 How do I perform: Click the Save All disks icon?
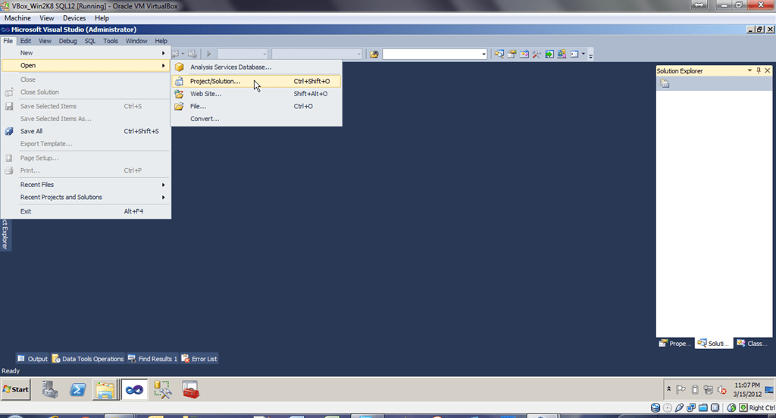(x=9, y=131)
